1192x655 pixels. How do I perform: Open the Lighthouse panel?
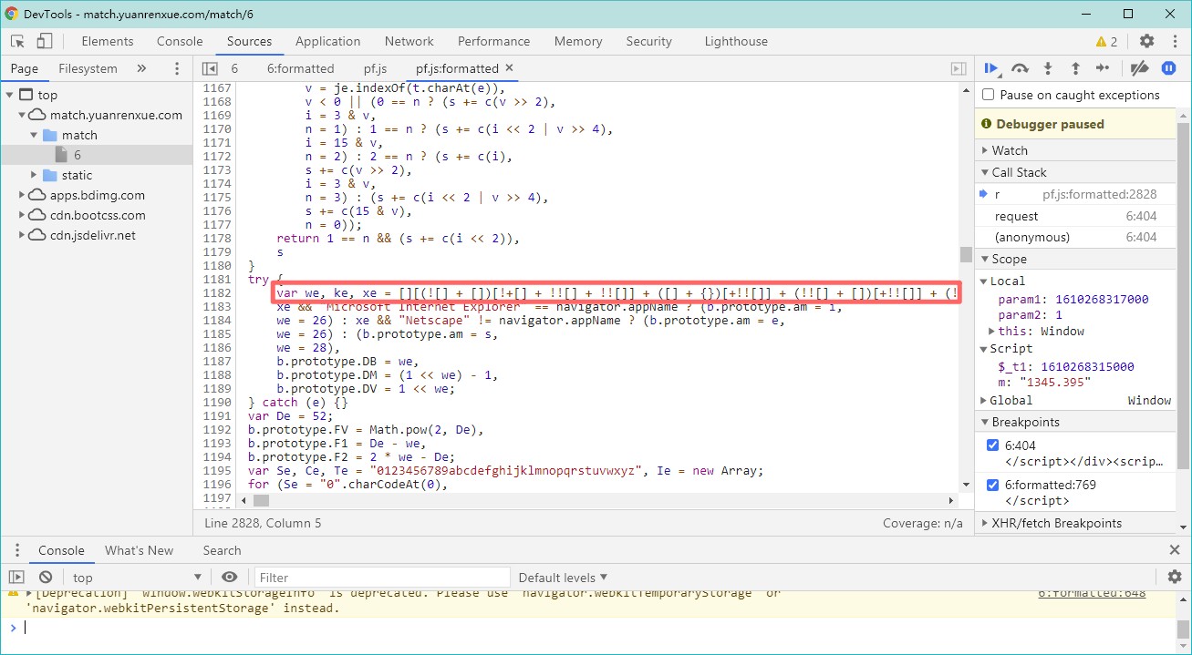[736, 41]
